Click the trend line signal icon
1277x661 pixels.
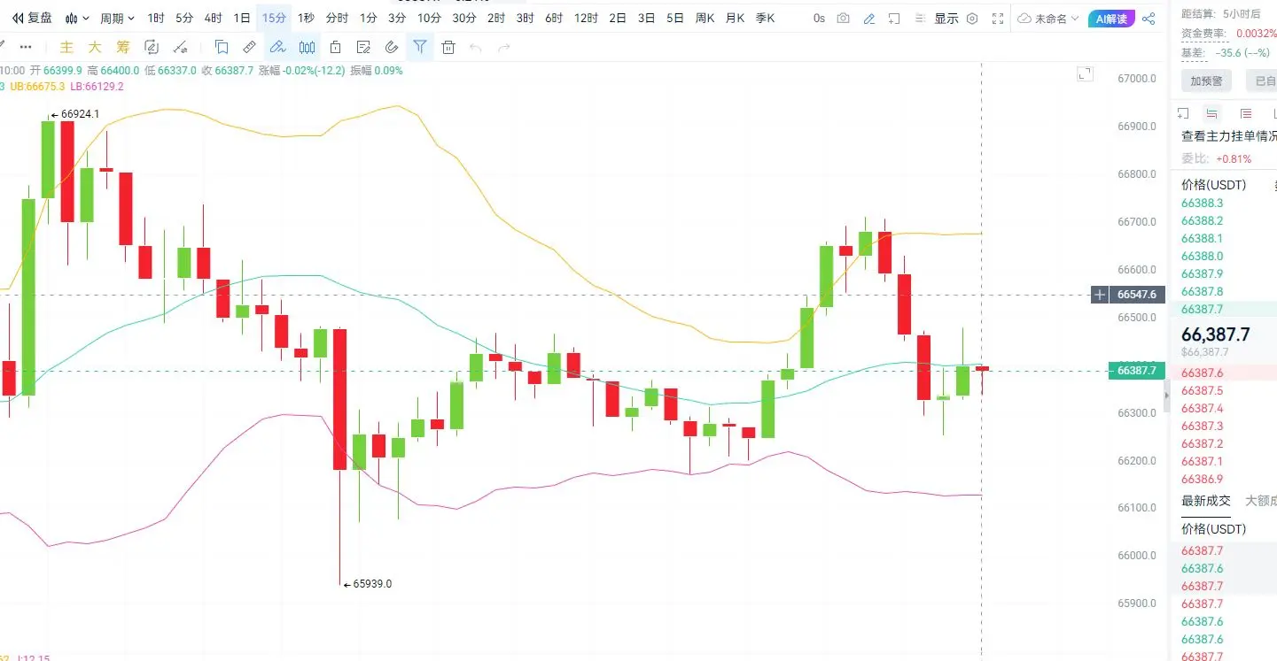click(x=181, y=47)
